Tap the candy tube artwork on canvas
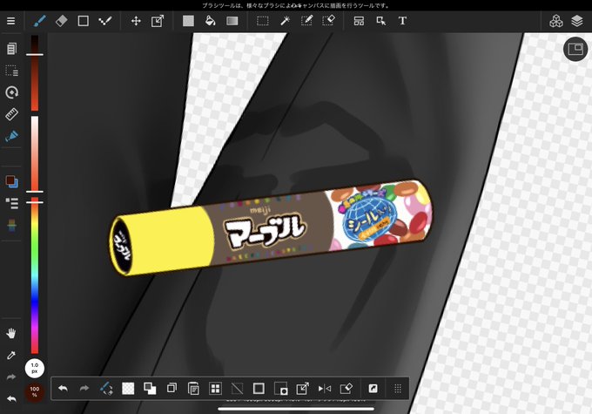 271,228
